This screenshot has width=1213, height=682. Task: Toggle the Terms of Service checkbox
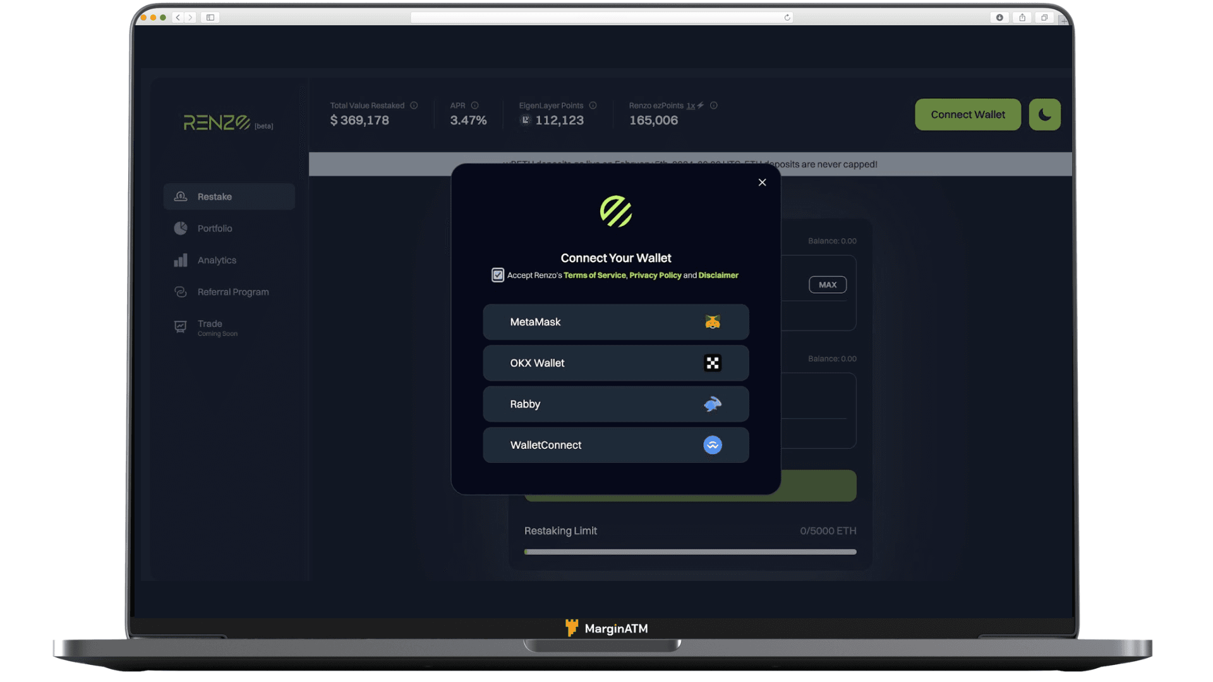click(x=497, y=275)
